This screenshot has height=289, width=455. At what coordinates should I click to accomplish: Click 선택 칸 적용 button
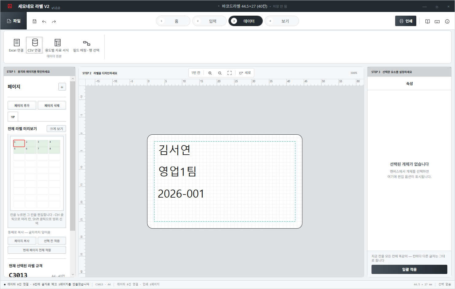coord(52,241)
